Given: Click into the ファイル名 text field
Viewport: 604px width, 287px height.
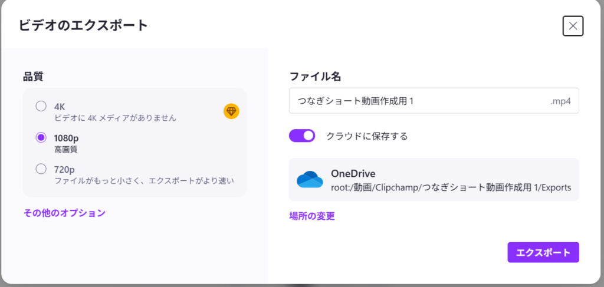Looking at the screenshot, I should (413, 101).
